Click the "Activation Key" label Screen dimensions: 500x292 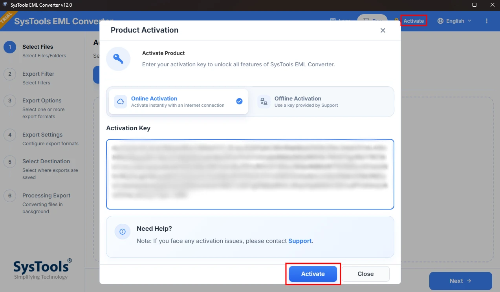tap(128, 128)
